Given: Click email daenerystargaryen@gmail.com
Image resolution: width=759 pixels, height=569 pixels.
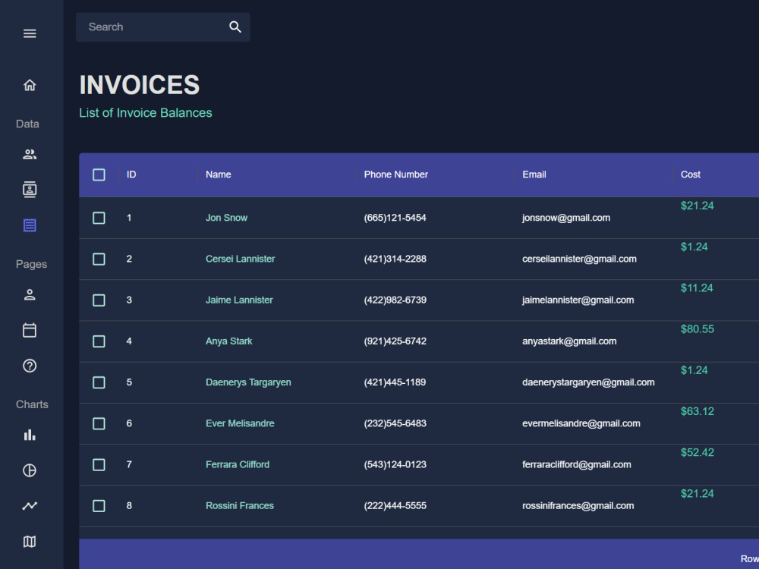Looking at the screenshot, I should point(588,382).
